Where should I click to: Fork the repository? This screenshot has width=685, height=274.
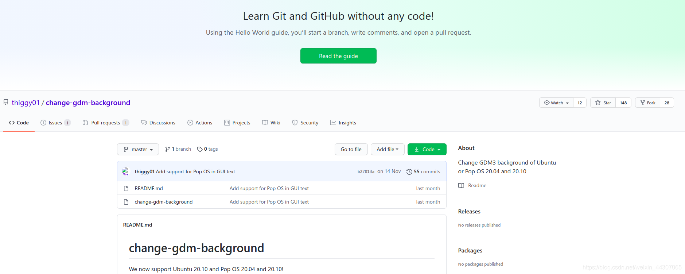pos(647,103)
